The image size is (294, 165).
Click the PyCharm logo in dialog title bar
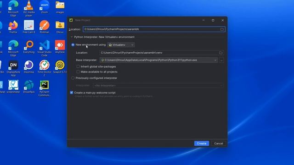coord(71,20)
